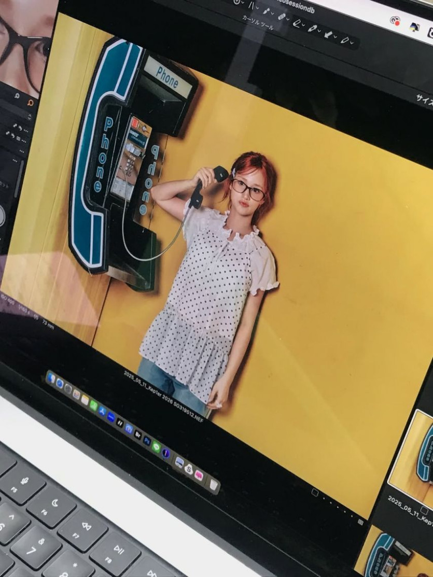Select the keystone cursor tool
Screen dimensions: 433x577
pos(252,5)
